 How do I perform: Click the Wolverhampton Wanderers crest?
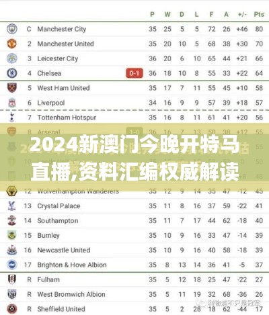[11, 191]
